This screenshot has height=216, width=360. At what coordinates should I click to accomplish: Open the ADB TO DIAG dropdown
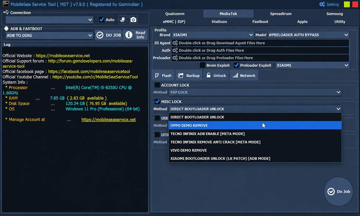pyautogui.click(x=49, y=35)
